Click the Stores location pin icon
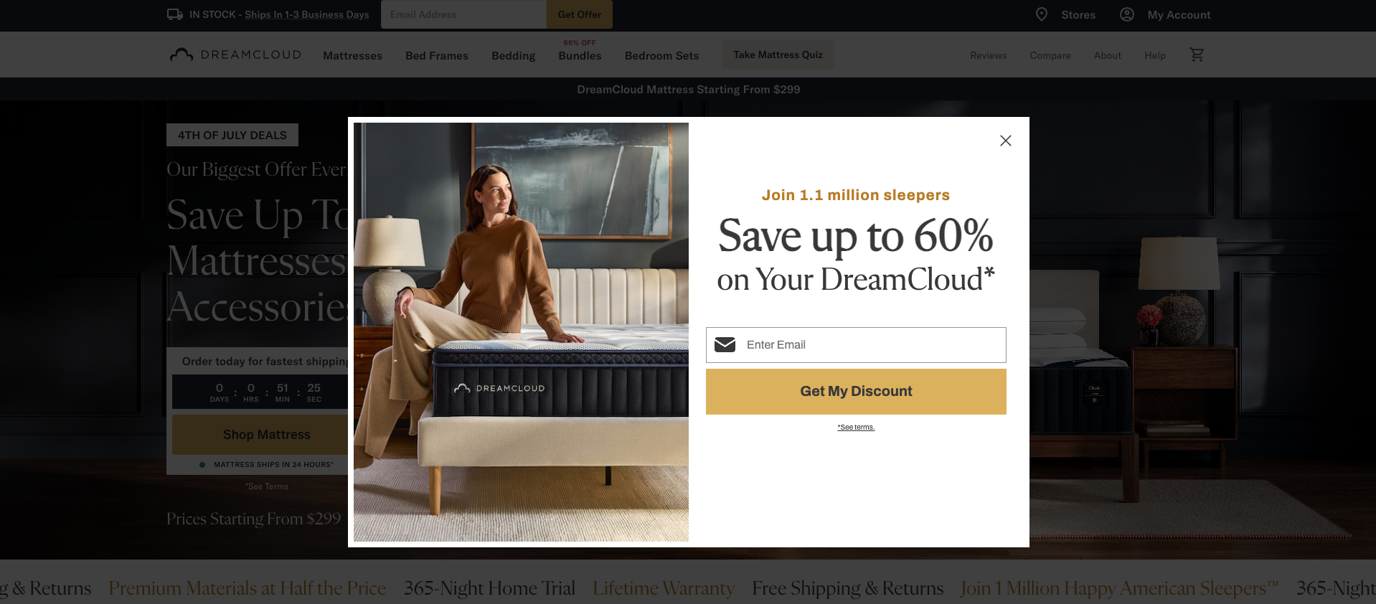 (1042, 14)
